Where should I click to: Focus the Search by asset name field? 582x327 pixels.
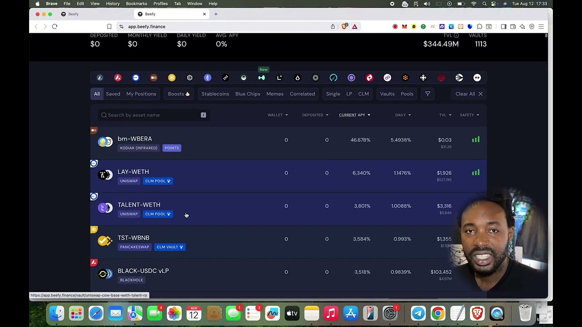coord(153,115)
